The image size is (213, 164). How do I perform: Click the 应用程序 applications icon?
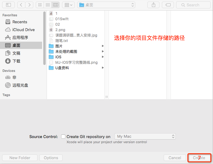(8, 37)
